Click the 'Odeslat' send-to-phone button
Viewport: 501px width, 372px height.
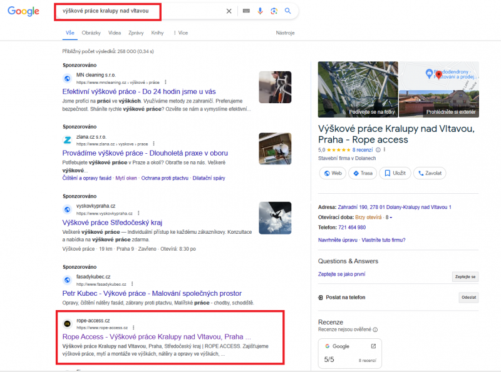coord(468,298)
